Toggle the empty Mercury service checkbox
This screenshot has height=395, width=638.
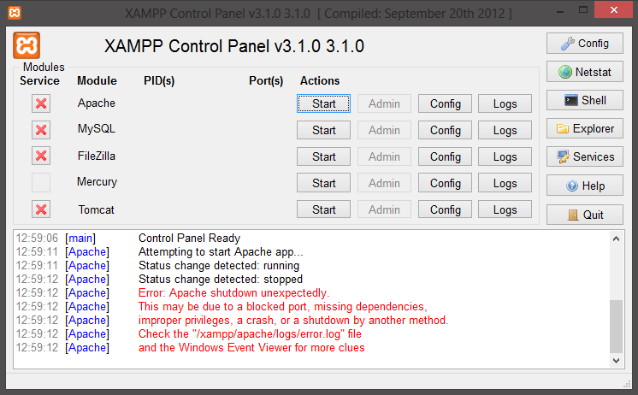41,182
